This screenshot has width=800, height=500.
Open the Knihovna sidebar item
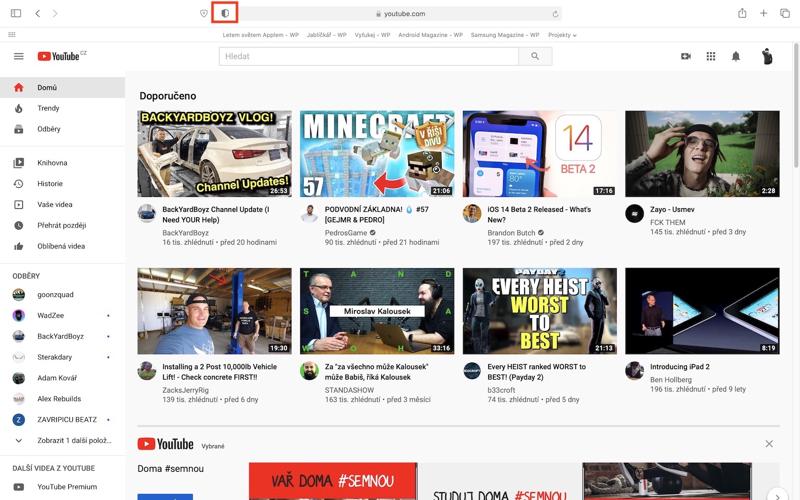(63, 163)
